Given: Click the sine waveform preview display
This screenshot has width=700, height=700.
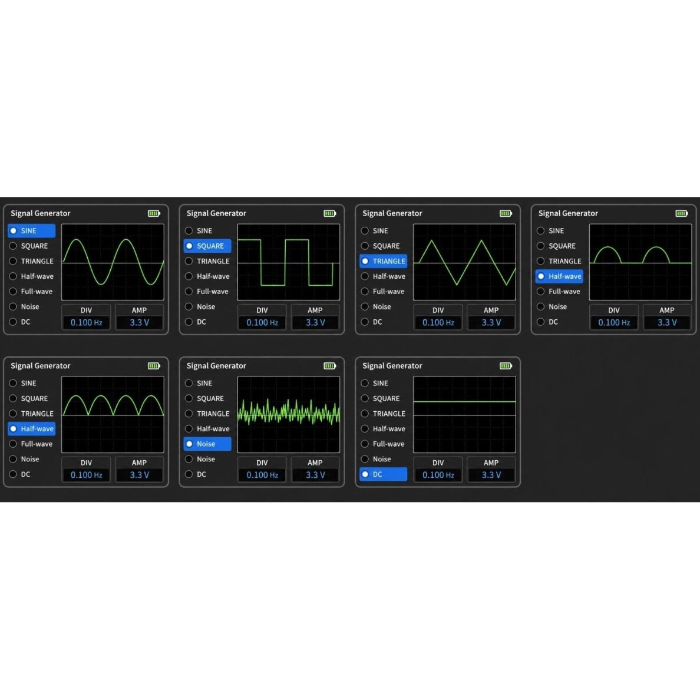Looking at the screenshot, I should [113, 263].
